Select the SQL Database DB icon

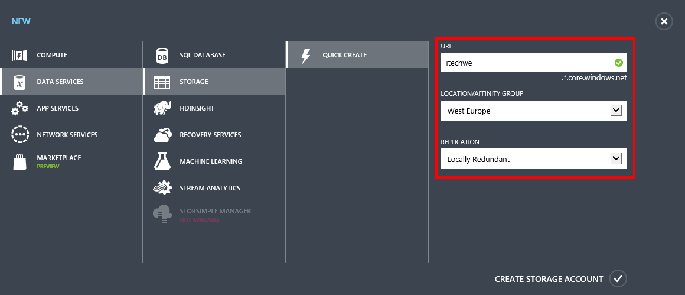pyautogui.click(x=162, y=56)
